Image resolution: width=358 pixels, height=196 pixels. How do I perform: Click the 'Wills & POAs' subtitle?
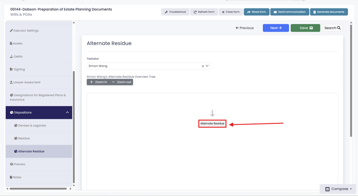coord(21,14)
